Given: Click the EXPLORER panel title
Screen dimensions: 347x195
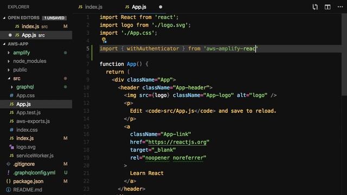Looking at the screenshot, I should click(x=18, y=7).
